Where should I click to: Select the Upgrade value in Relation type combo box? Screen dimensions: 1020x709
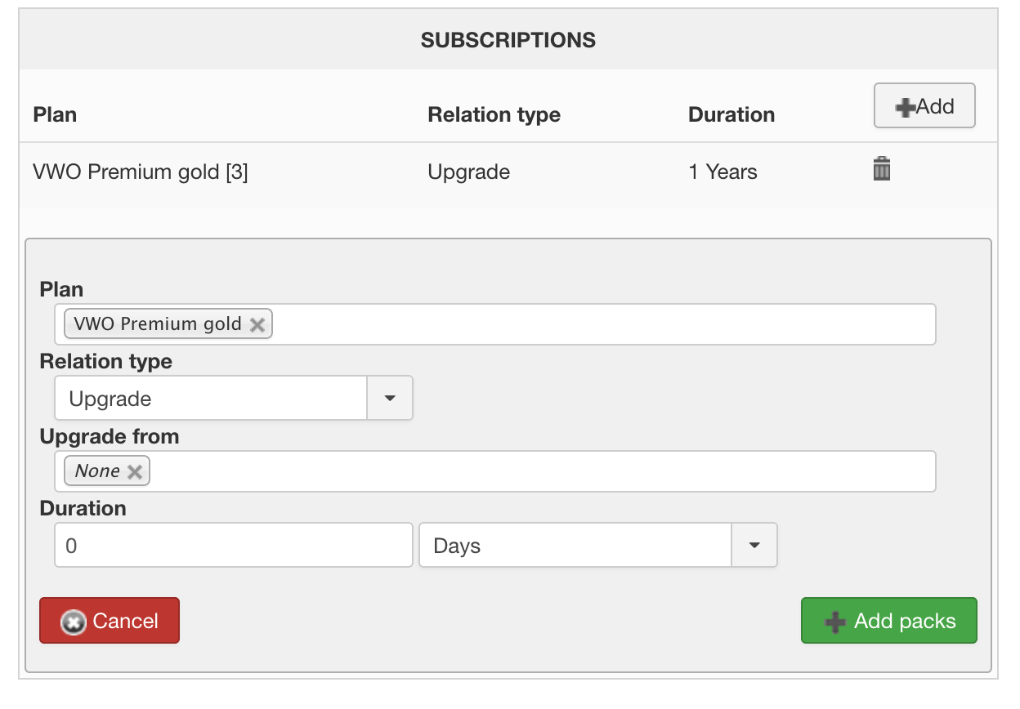(x=211, y=399)
